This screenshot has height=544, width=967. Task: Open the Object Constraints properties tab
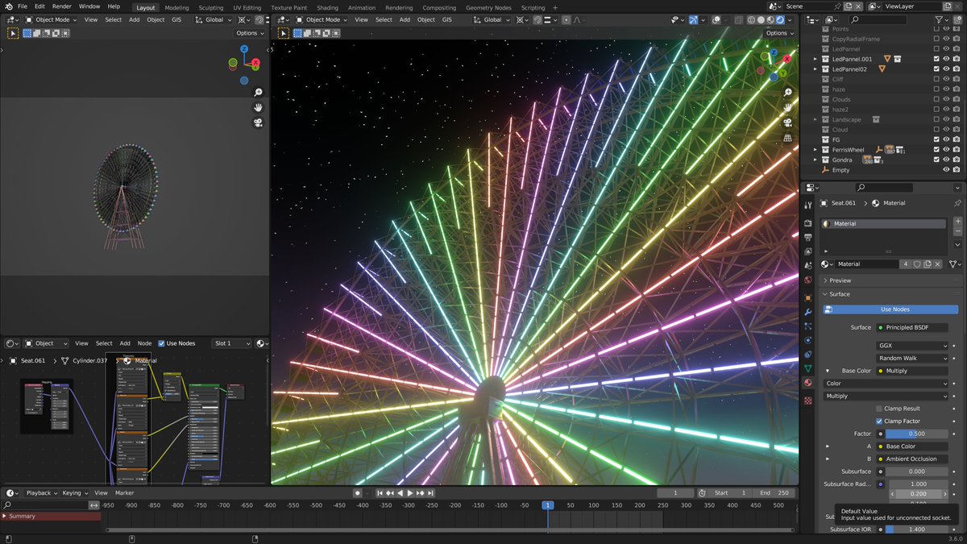click(x=807, y=355)
